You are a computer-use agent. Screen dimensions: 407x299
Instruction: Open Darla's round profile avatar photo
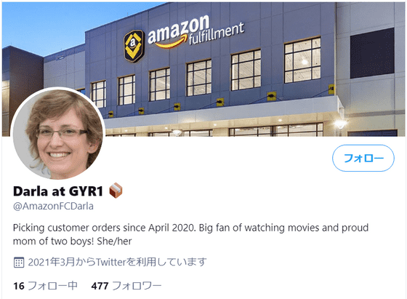(58, 134)
